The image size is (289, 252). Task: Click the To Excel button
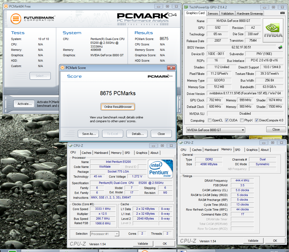[x=113, y=134]
